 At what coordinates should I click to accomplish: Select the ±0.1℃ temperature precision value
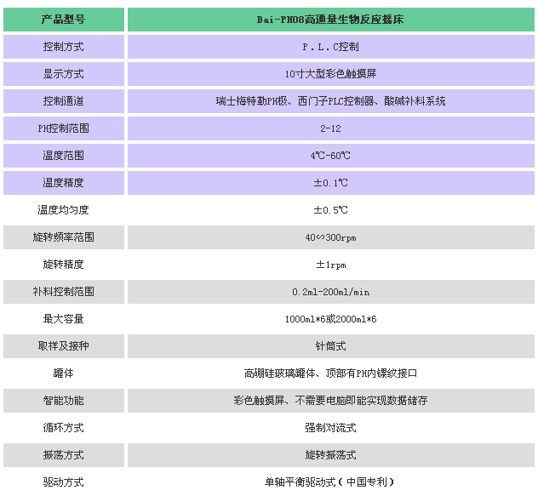[330, 182]
